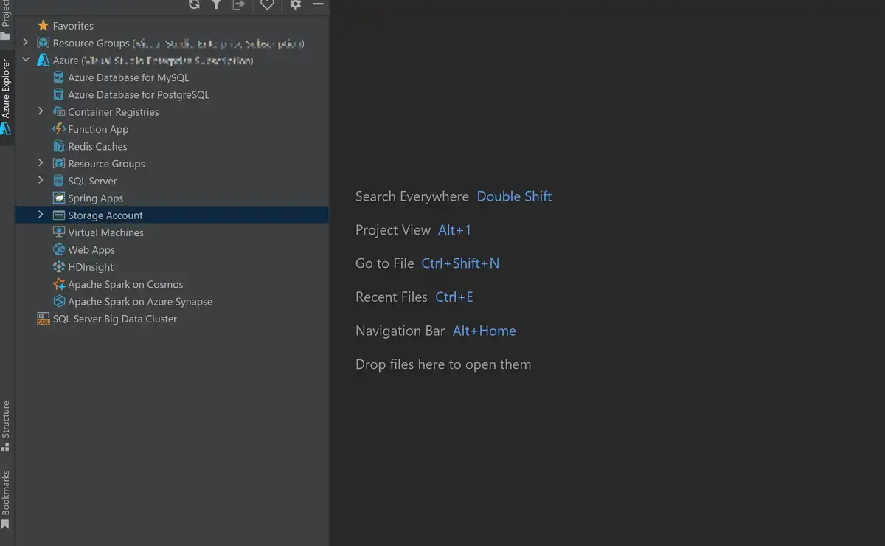The image size is (885, 546).
Task: Click the Azure logo icon in the tree
Action: 43,61
